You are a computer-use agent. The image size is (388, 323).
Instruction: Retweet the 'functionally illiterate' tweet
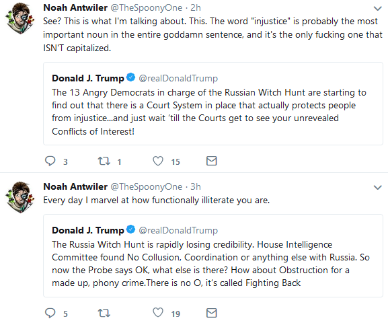104,313
